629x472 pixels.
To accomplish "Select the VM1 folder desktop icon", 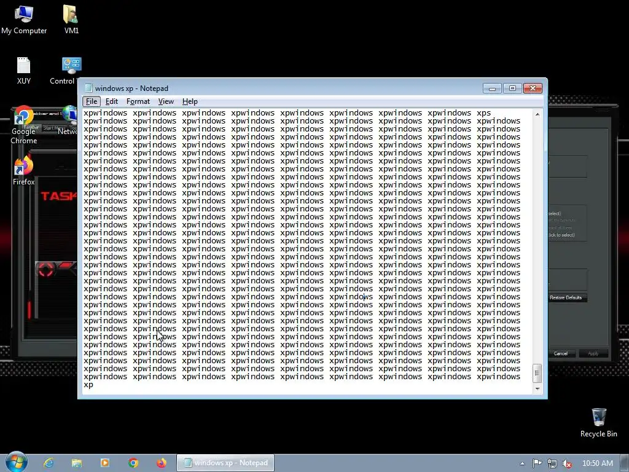I will pyautogui.click(x=71, y=20).
